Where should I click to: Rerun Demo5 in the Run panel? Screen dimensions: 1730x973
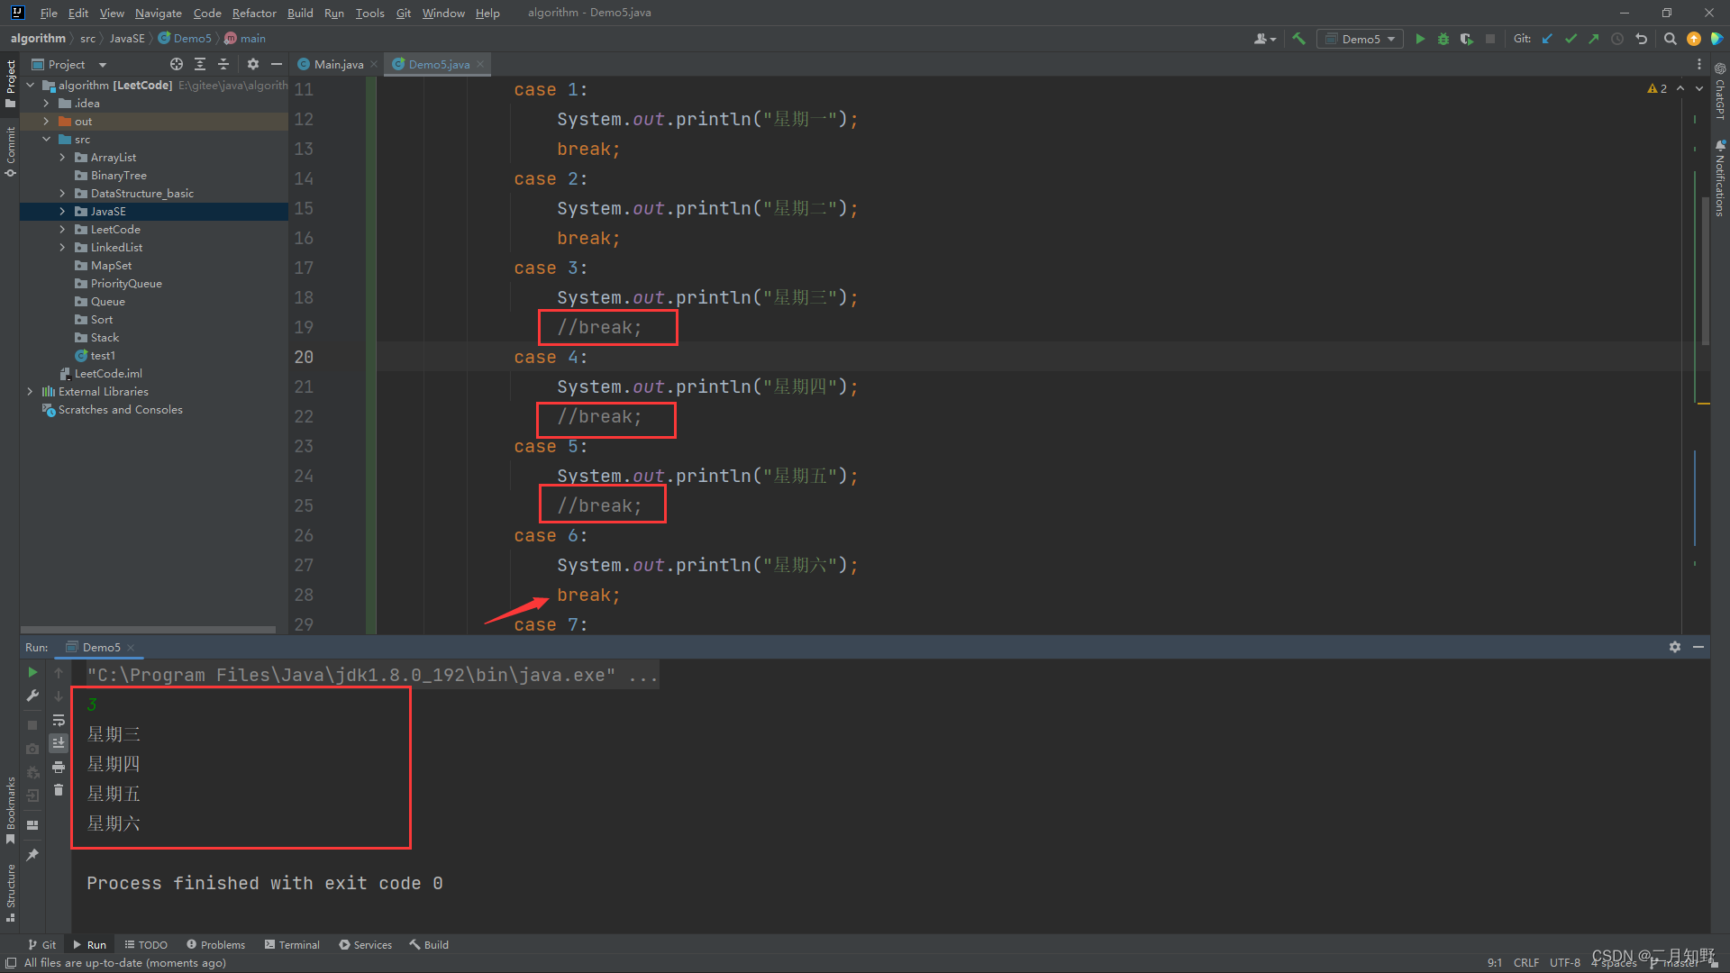pyautogui.click(x=32, y=672)
